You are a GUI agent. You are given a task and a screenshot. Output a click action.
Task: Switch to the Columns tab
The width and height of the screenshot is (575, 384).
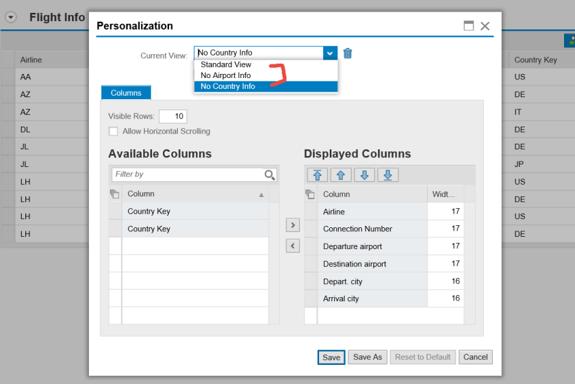pyautogui.click(x=126, y=93)
